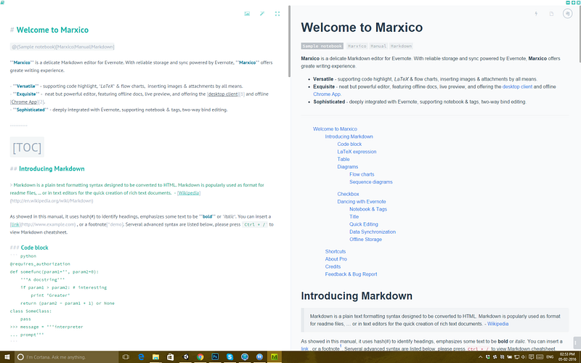Click the touch keyboard icon in system tray
The image size is (581, 363).
pos(540,357)
